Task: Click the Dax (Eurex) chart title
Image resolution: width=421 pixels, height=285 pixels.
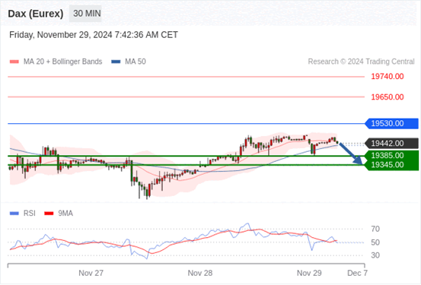Action: [x=36, y=14]
